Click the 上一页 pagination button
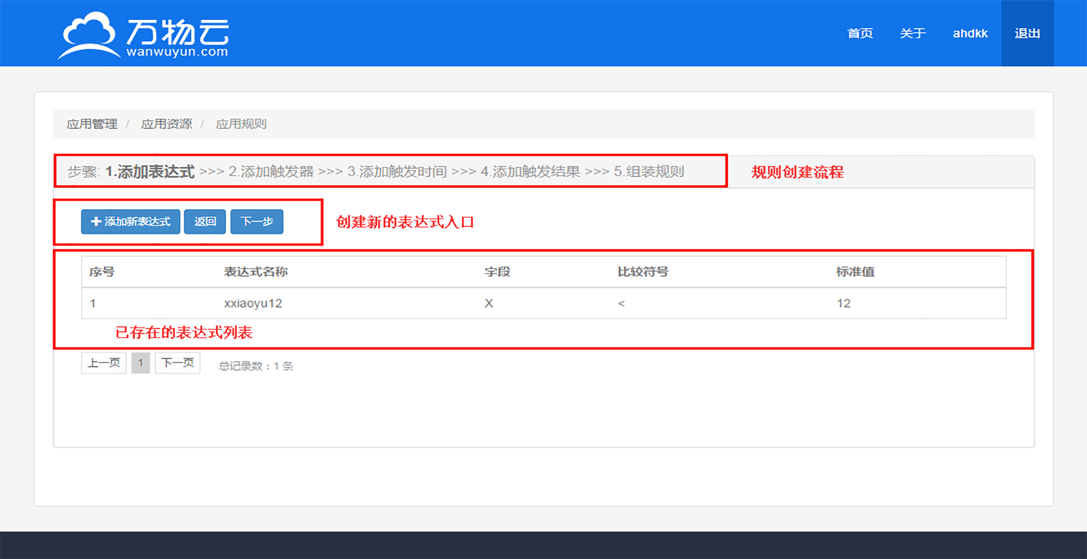Viewport: 1087px width, 559px height. click(104, 363)
